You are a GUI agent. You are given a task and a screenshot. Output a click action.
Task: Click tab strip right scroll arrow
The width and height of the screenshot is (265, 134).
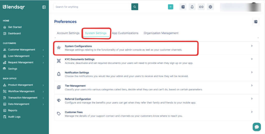point(258,38)
